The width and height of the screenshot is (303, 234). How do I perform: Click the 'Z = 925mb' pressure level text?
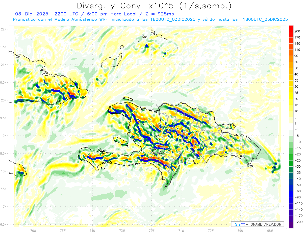[x=158, y=14]
